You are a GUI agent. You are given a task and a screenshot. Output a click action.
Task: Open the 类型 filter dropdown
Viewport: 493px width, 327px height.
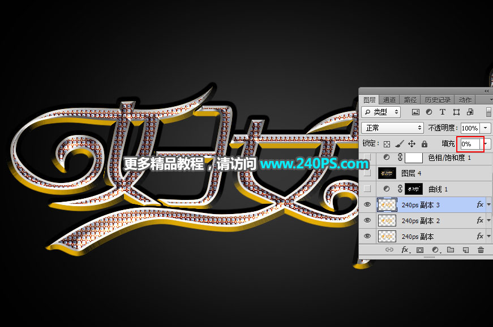(x=381, y=112)
